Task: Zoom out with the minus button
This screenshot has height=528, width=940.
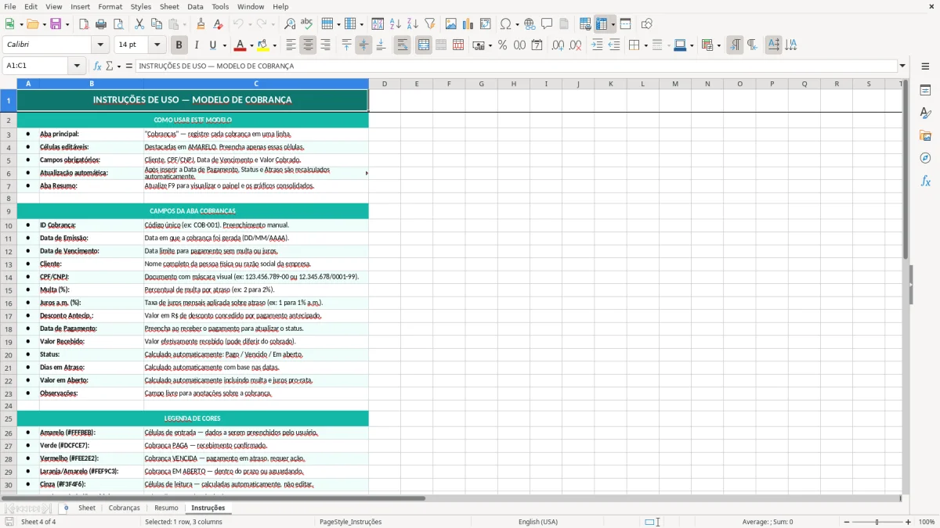Action: [846, 522]
